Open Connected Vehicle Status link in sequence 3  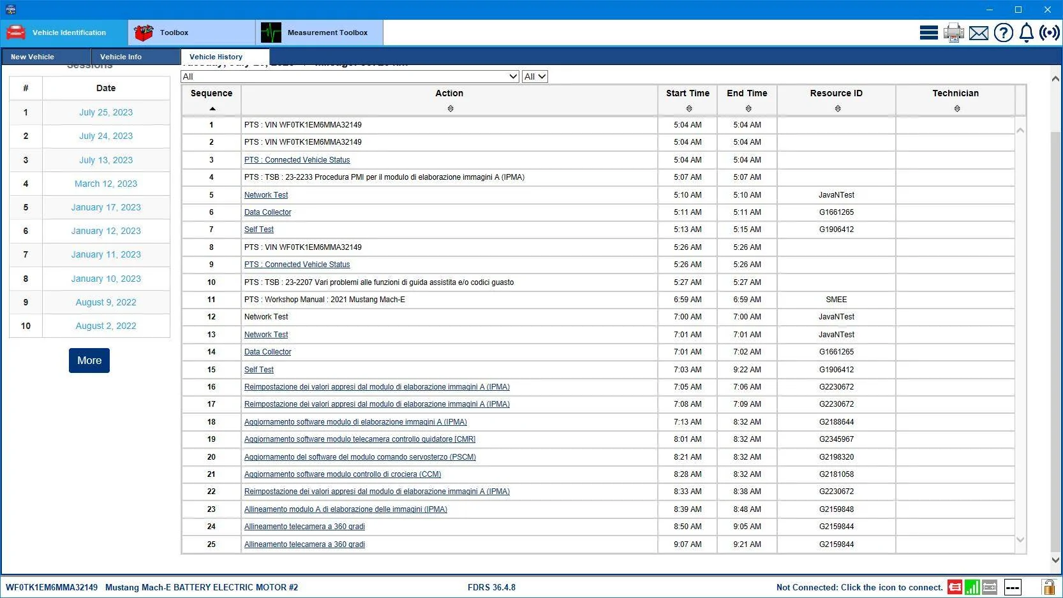click(x=297, y=160)
